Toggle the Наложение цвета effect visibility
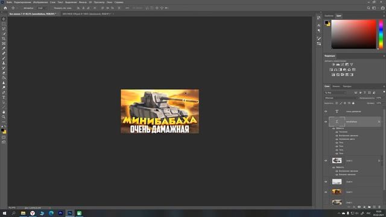Screen dimensions: 386x217 337,139
